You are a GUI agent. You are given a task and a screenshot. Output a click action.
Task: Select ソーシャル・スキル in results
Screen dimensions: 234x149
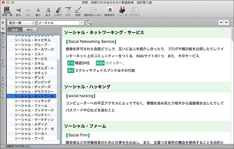point(31,64)
